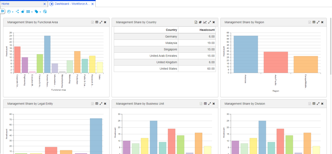Open the grid layout dropdown
332x154 pixels.
[29, 12]
